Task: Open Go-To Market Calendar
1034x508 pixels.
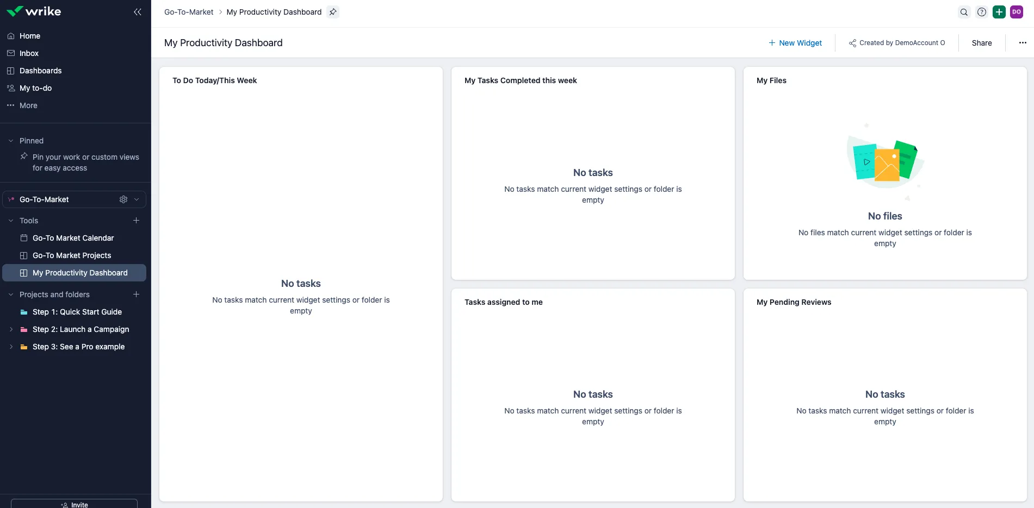Action: [x=75, y=238]
